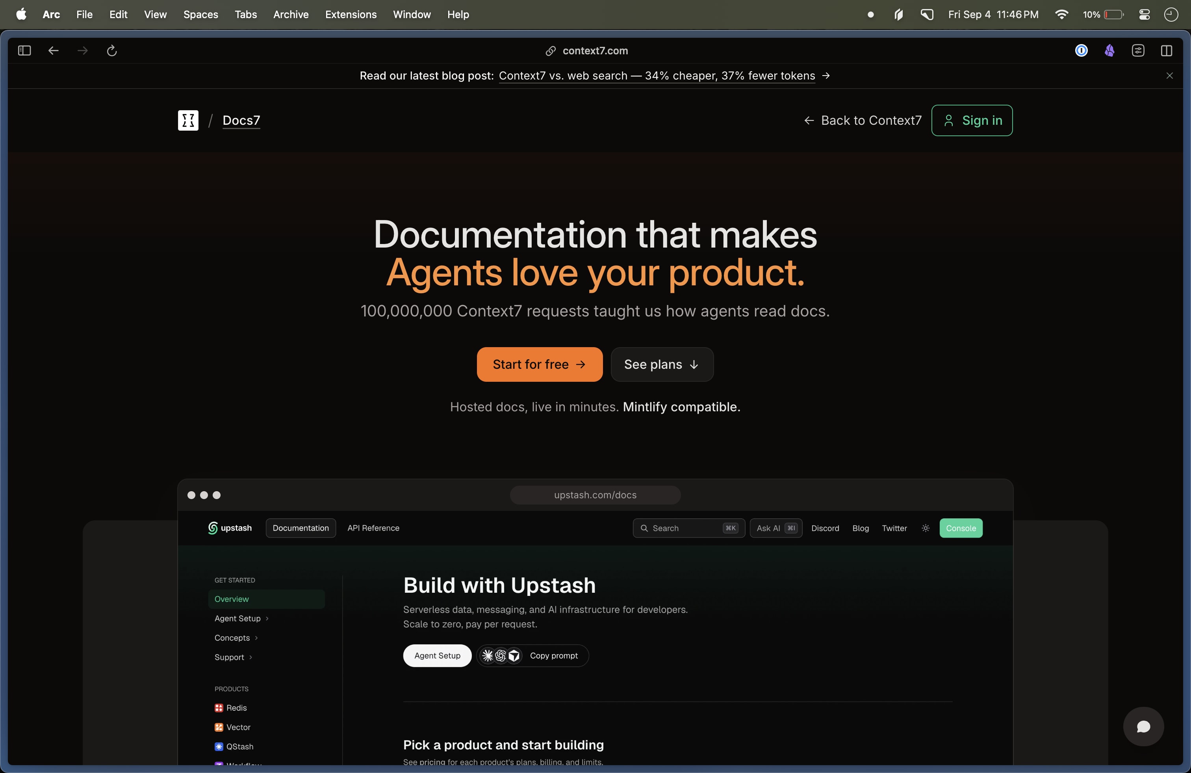
Task: Click the Context7 logo icon
Action: [x=188, y=120]
